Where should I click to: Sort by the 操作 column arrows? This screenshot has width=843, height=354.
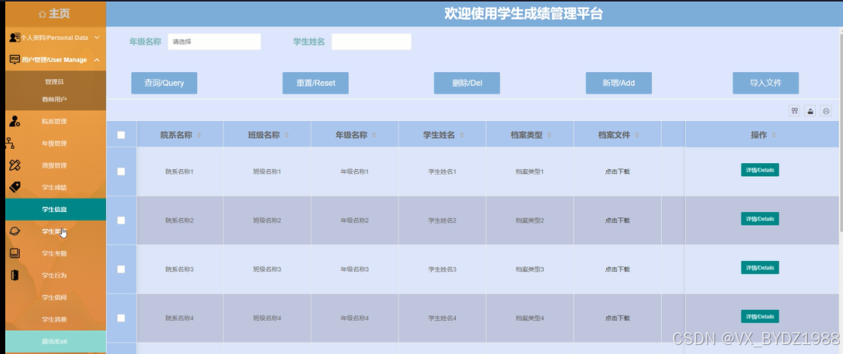pos(774,135)
